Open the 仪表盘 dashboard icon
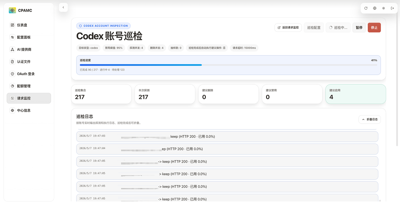This screenshot has height=206, width=400. [12, 25]
